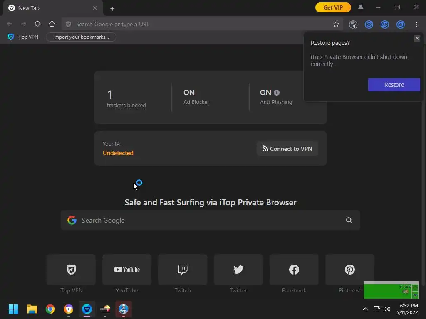The height and width of the screenshot is (319, 426).
Task: Open the iTop VPN bookmark
Action: coord(23,37)
